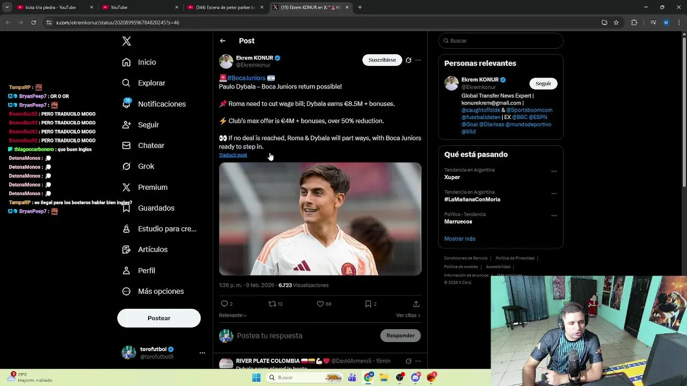
Task: Open the Seguir people page
Action: coord(140,124)
